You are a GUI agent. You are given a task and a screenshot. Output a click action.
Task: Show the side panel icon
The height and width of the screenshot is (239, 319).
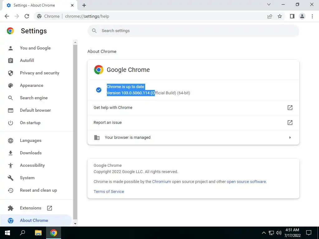pos(292,16)
